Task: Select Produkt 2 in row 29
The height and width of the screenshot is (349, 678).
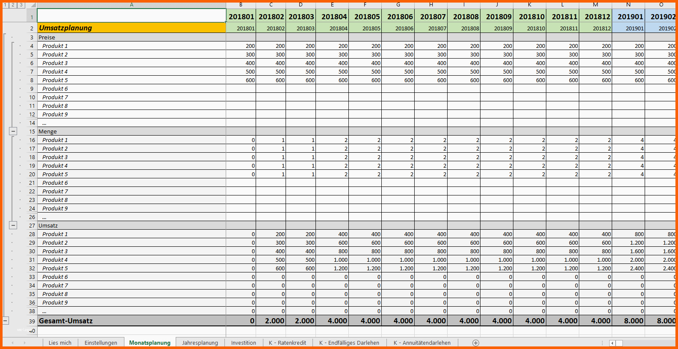Action: click(132, 243)
